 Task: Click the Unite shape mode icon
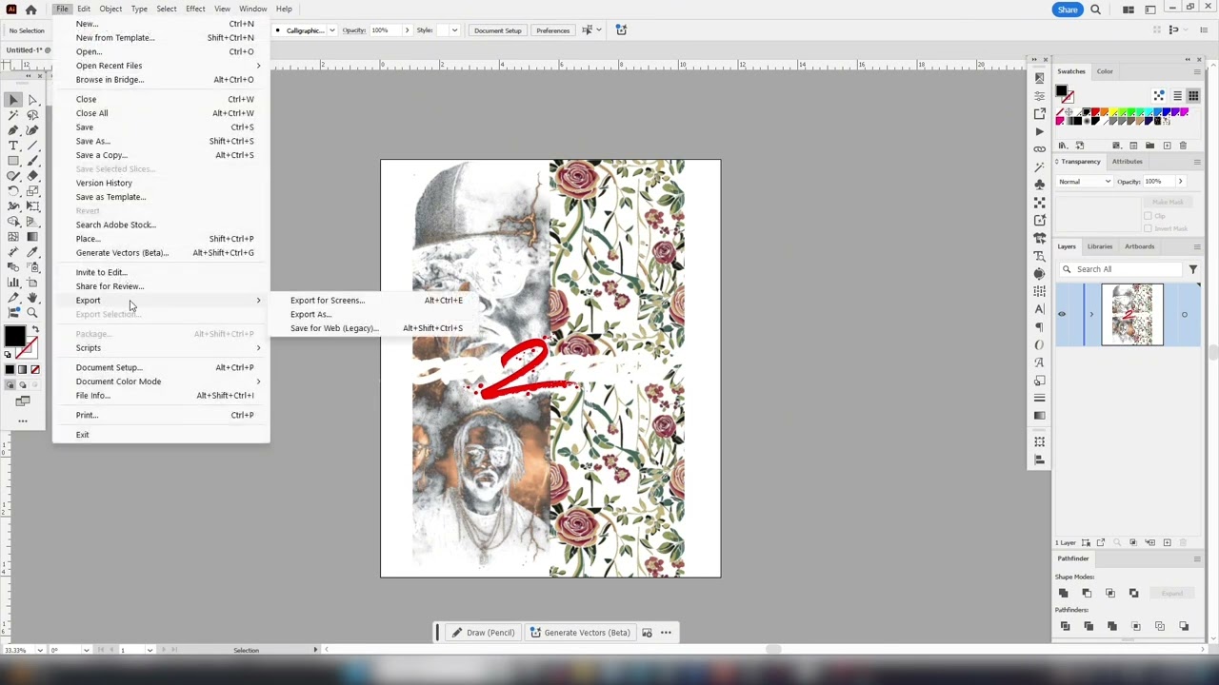point(1064,593)
